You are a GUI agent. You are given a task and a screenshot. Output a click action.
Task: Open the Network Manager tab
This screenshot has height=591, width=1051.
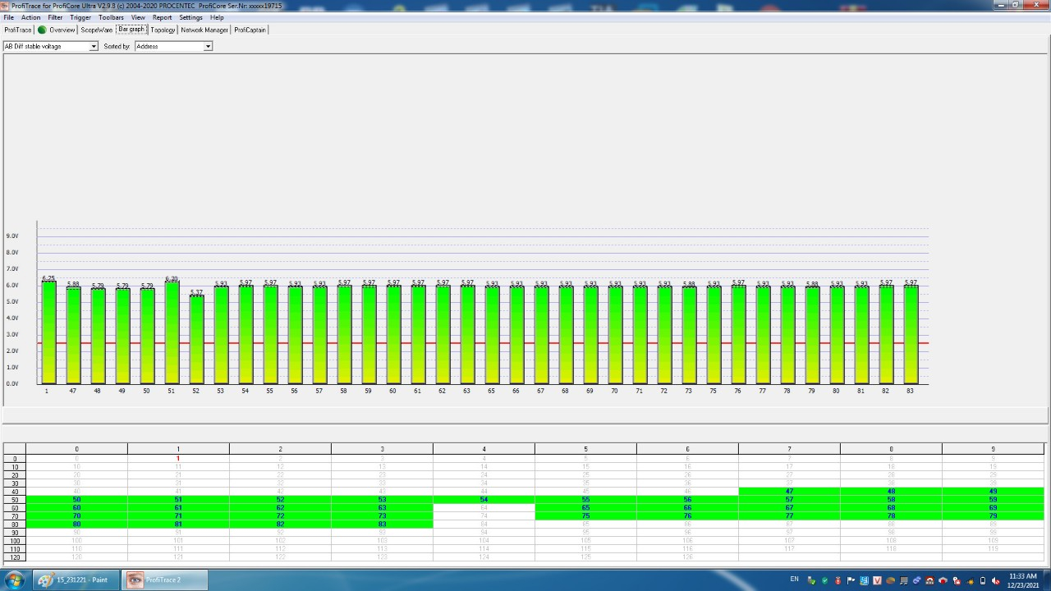(x=204, y=30)
